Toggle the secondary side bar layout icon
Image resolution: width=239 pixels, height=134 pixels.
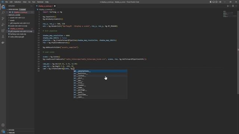(217, 2)
